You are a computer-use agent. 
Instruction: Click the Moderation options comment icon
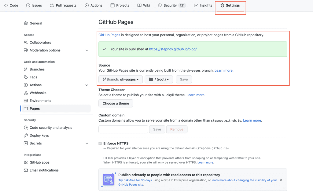coord(26,50)
